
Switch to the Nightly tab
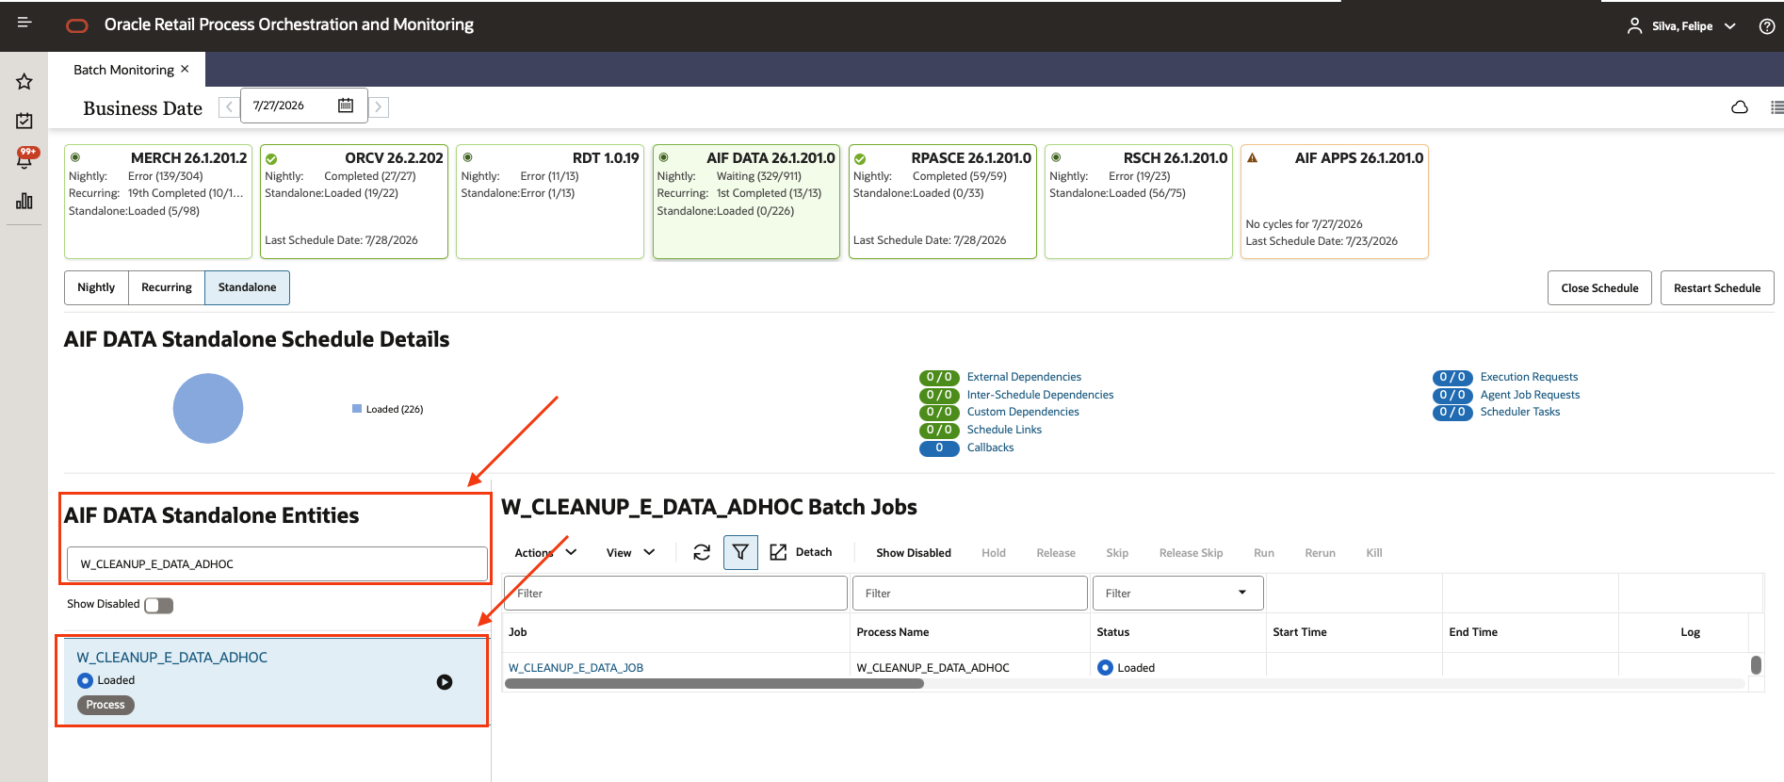(x=96, y=287)
